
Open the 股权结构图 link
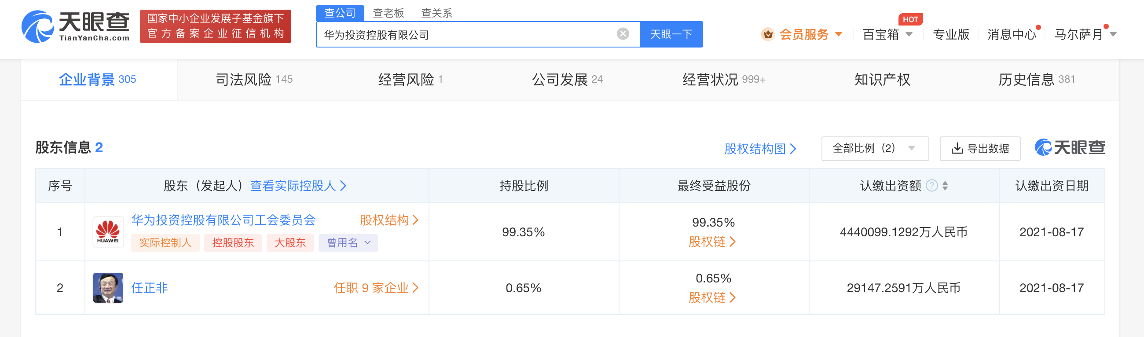[760, 149]
